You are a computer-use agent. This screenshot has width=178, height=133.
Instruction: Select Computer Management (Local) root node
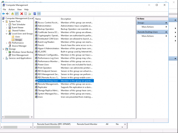(x=19, y=18)
